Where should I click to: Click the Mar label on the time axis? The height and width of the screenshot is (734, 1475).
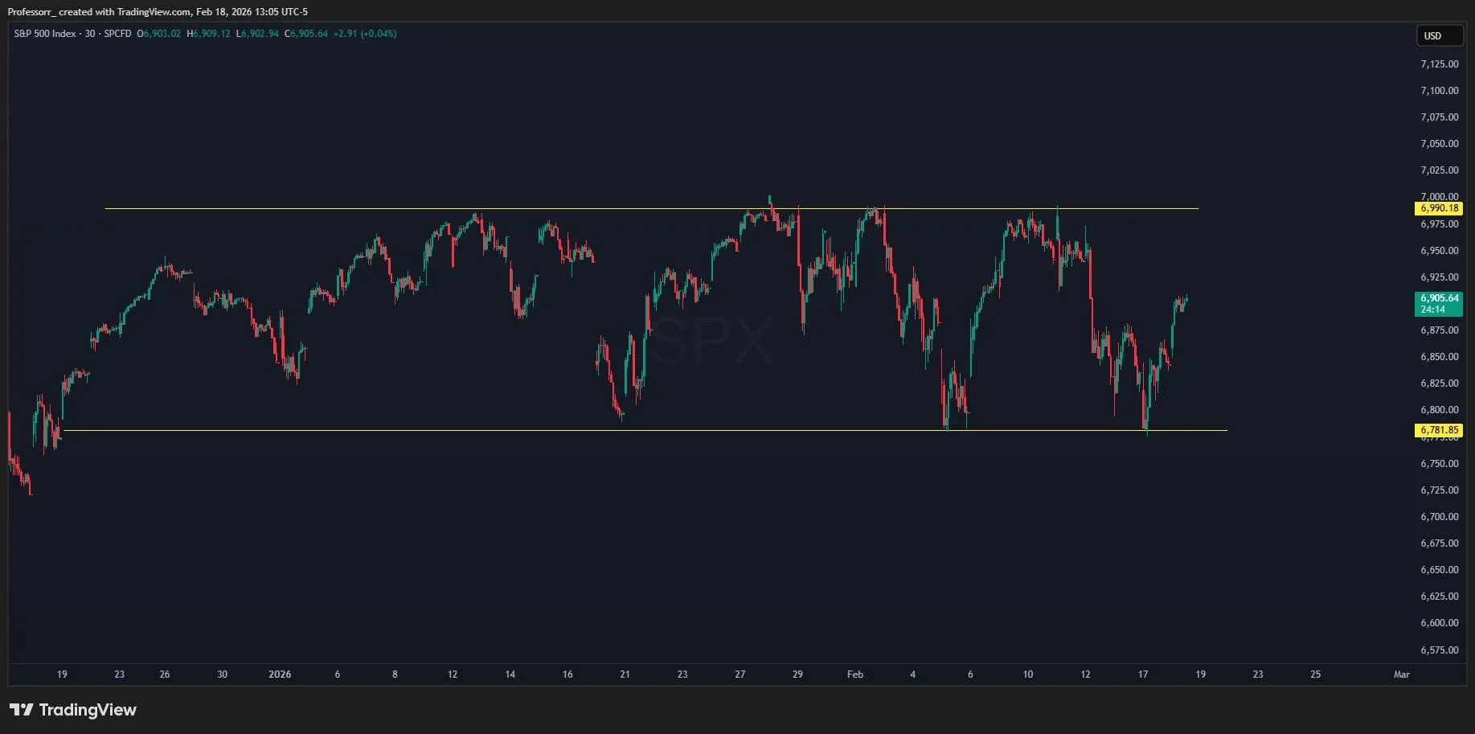[1401, 675]
